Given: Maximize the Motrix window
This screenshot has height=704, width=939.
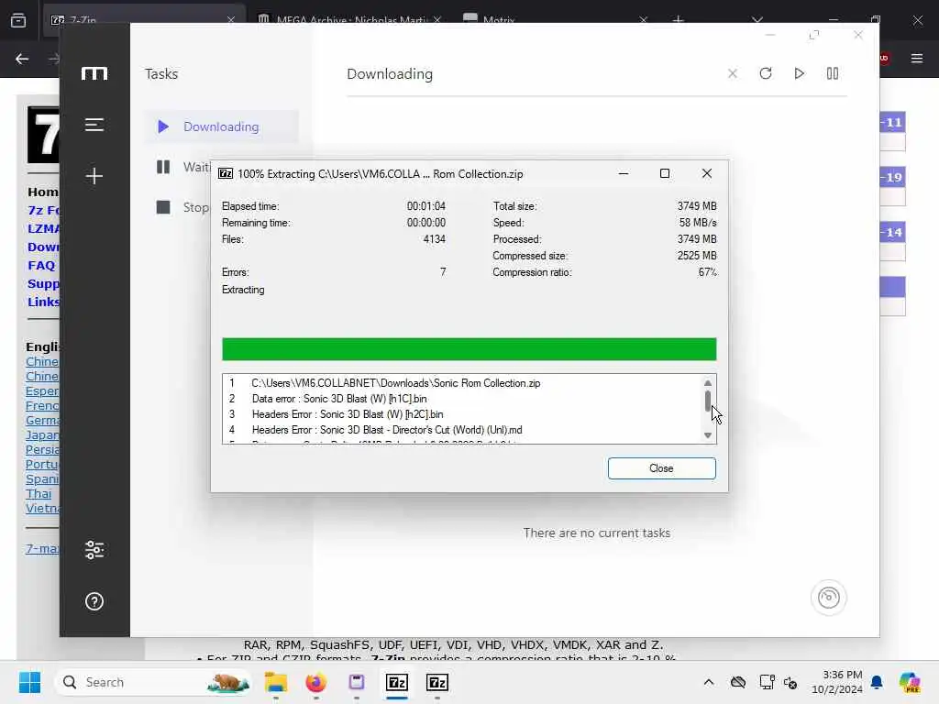Looking at the screenshot, I should [x=814, y=36].
